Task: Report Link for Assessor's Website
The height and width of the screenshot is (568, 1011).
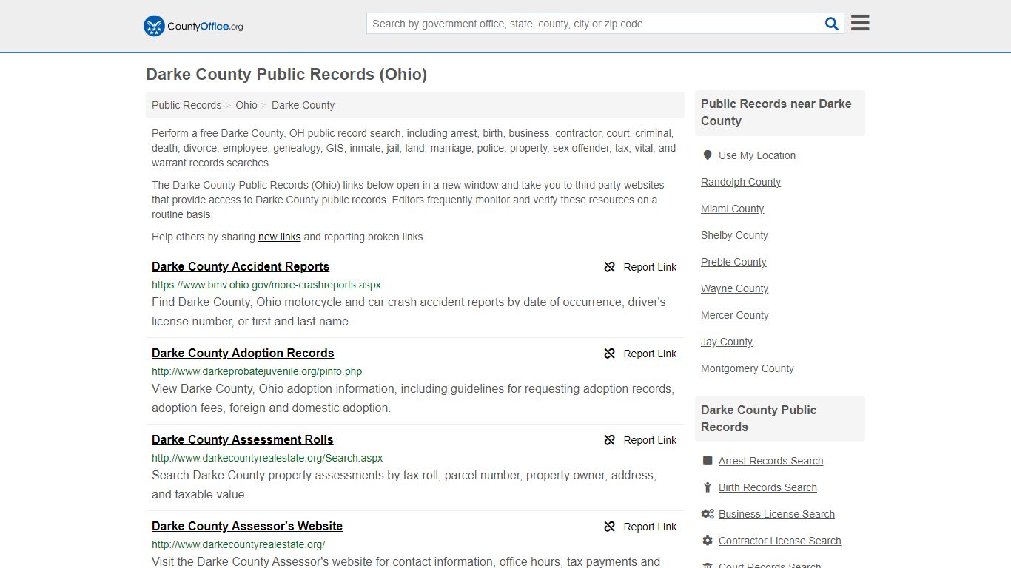Action: pyautogui.click(x=650, y=527)
